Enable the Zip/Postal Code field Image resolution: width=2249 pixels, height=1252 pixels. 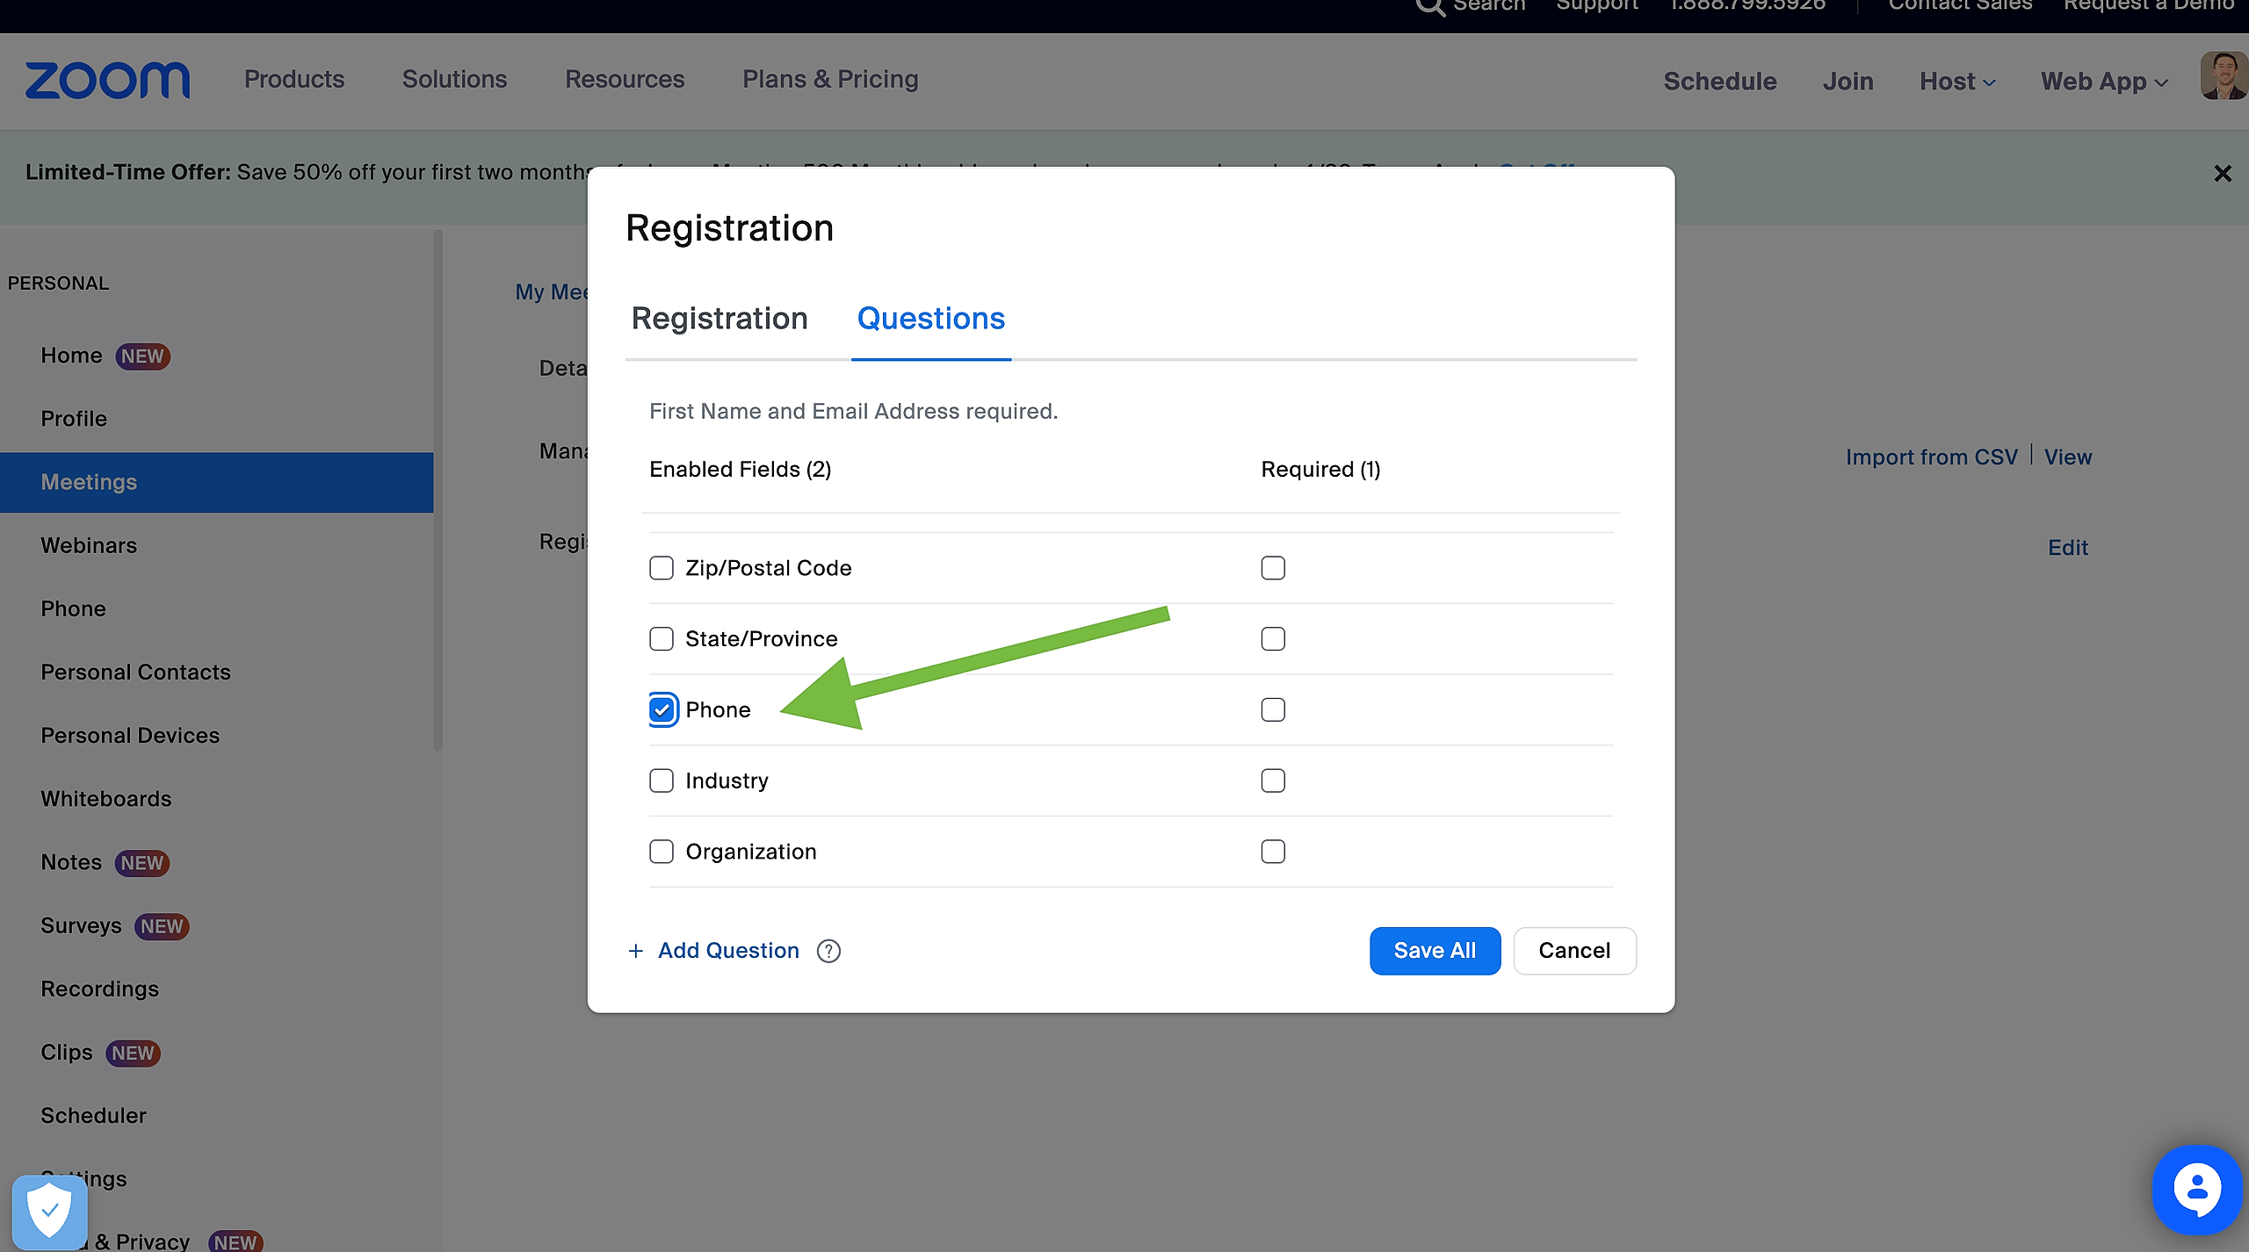point(662,568)
